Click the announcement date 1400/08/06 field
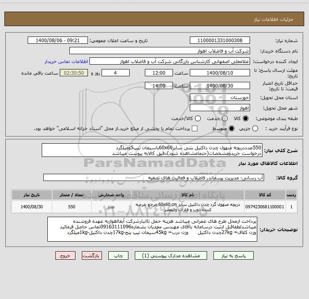 [x=58, y=41]
